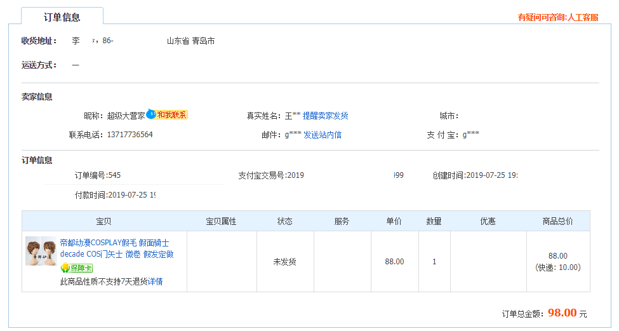Click the 快递 10.00 shipping fee text

(557, 267)
